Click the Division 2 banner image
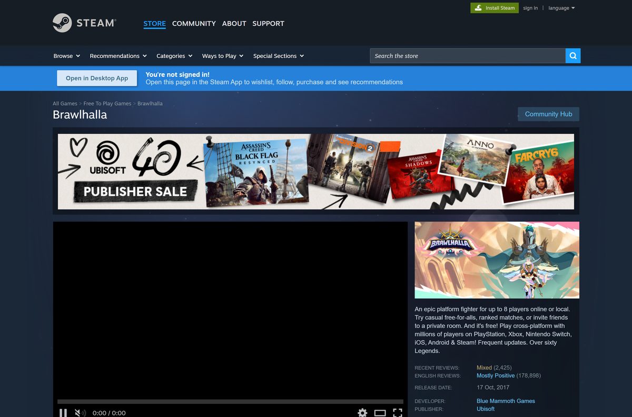Image resolution: width=632 pixels, height=417 pixels. 350,168
